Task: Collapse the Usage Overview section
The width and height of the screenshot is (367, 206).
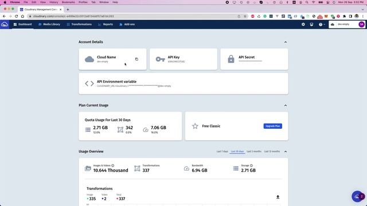Action: [x=286, y=152]
